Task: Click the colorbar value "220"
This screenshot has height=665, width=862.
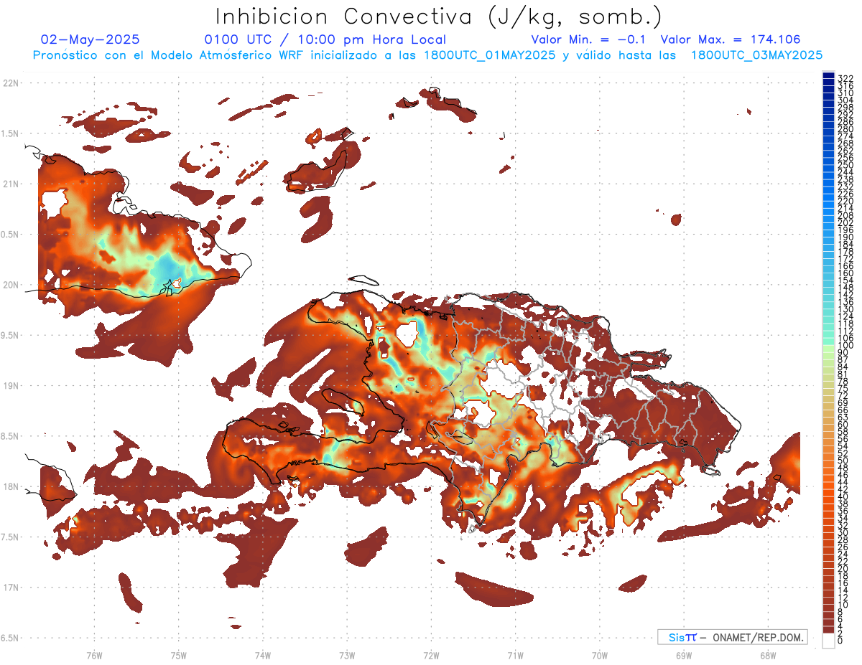Action: (845, 201)
